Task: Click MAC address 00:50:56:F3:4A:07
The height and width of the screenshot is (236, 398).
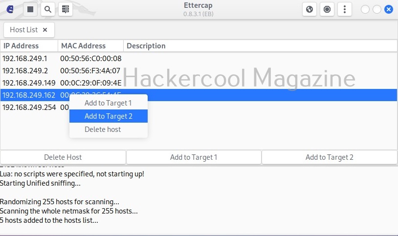Action: click(x=90, y=70)
